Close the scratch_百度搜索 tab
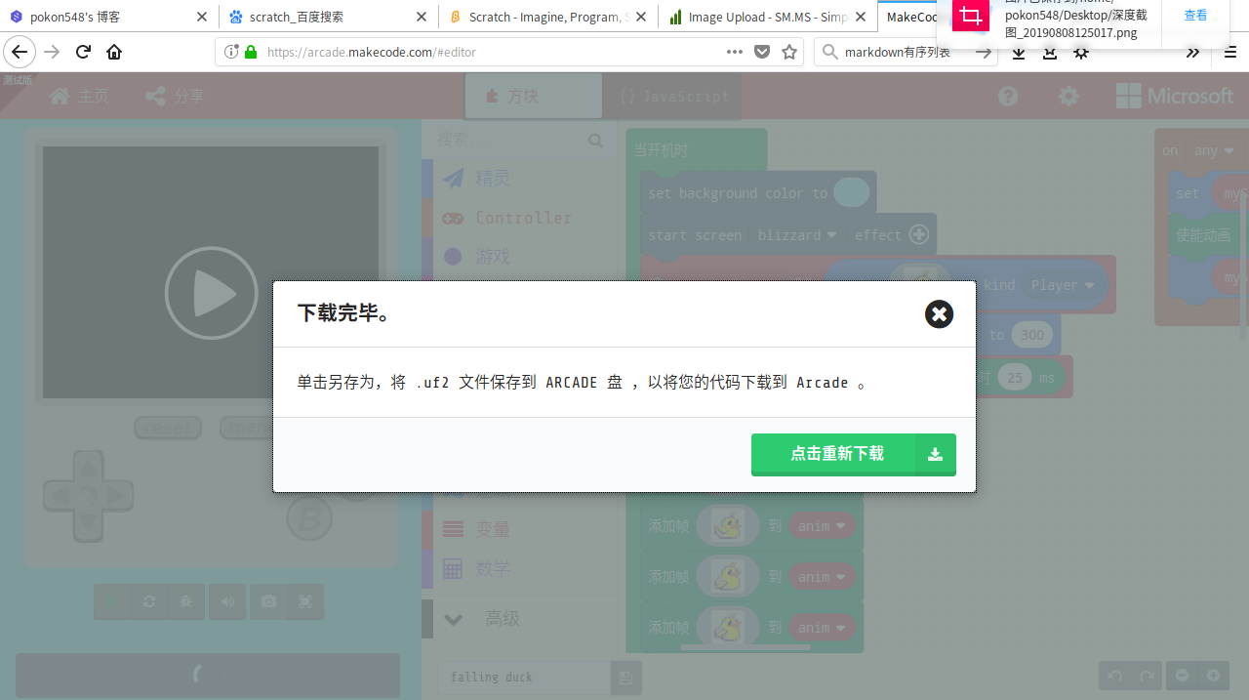 (422, 17)
